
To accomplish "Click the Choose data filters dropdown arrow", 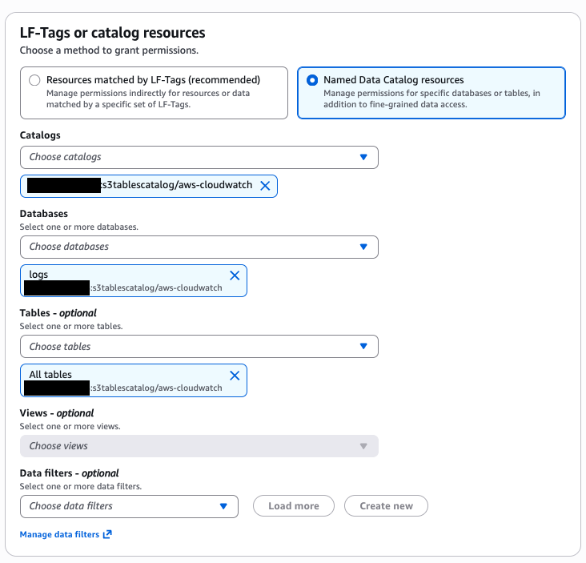I will tap(223, 506).
